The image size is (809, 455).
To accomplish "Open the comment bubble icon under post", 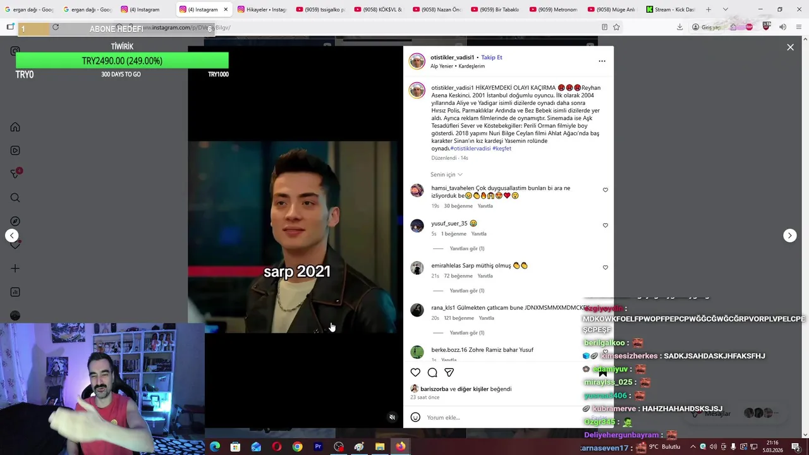I will [432, 372].
